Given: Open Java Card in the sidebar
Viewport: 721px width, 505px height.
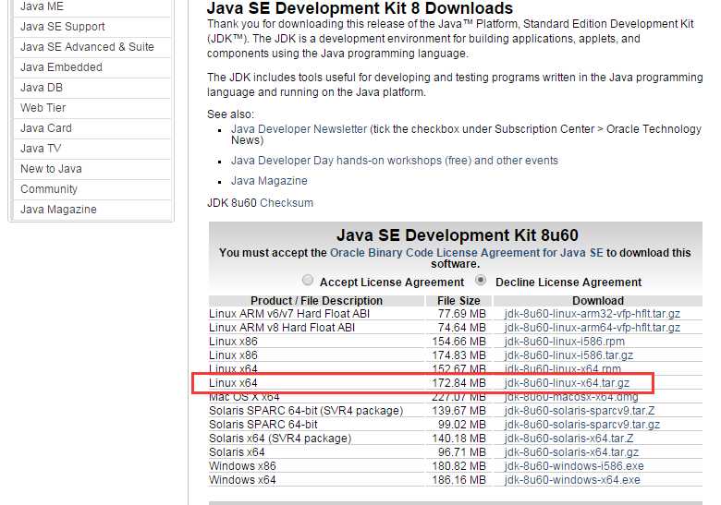Looking at the screenshot, I should (46, 127).
